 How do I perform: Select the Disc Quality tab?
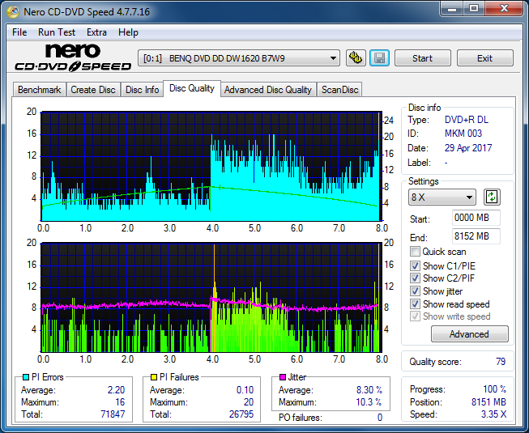[x=192, y=88]
